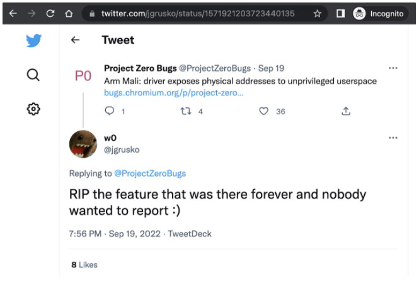Open the Incognito profile menu
Image resolution: width=419 pixels, height=282 pixels.
click(x=378, y=13)
